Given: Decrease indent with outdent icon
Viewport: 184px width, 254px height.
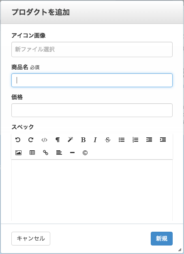Looking at the screenshot, I should pyautogui.click(x=149, y=140).
